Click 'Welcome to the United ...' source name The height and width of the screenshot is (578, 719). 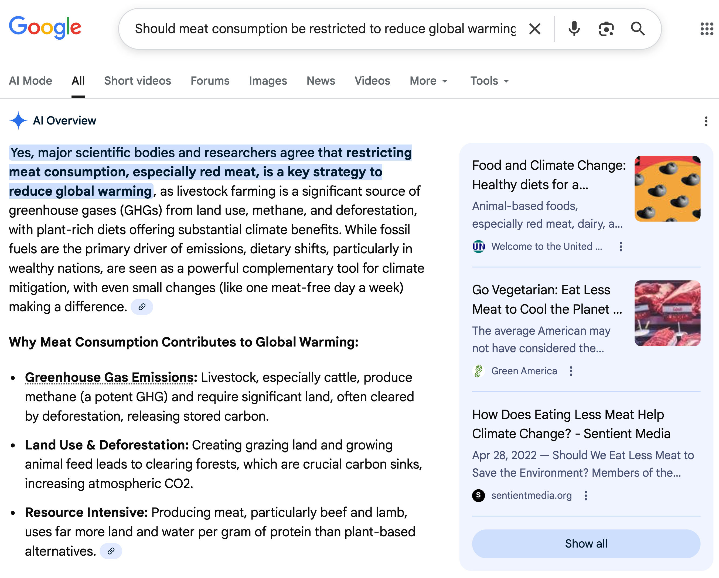547,247
